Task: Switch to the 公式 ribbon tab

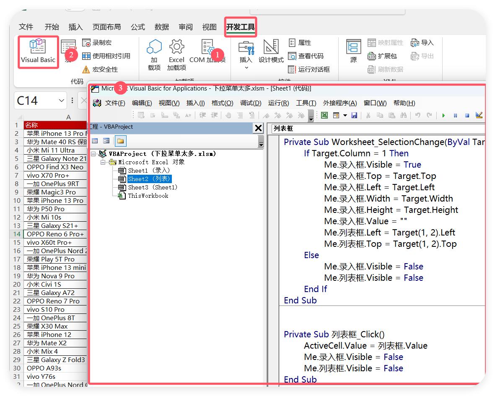Action: click(137, 27)
